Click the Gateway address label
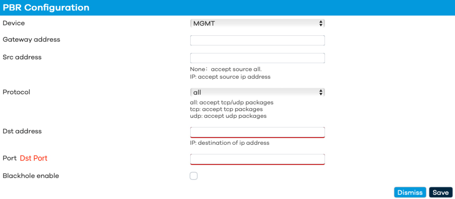Image resolution: width=455 pixels, height=199 pixels. [31, 40]
